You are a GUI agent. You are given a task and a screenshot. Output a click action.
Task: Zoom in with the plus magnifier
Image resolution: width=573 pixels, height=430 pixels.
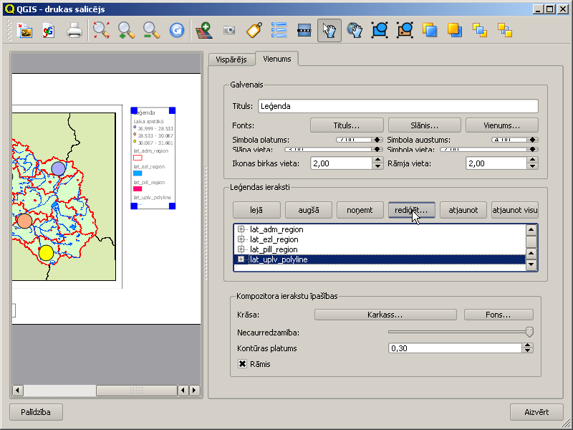(127, 31)
